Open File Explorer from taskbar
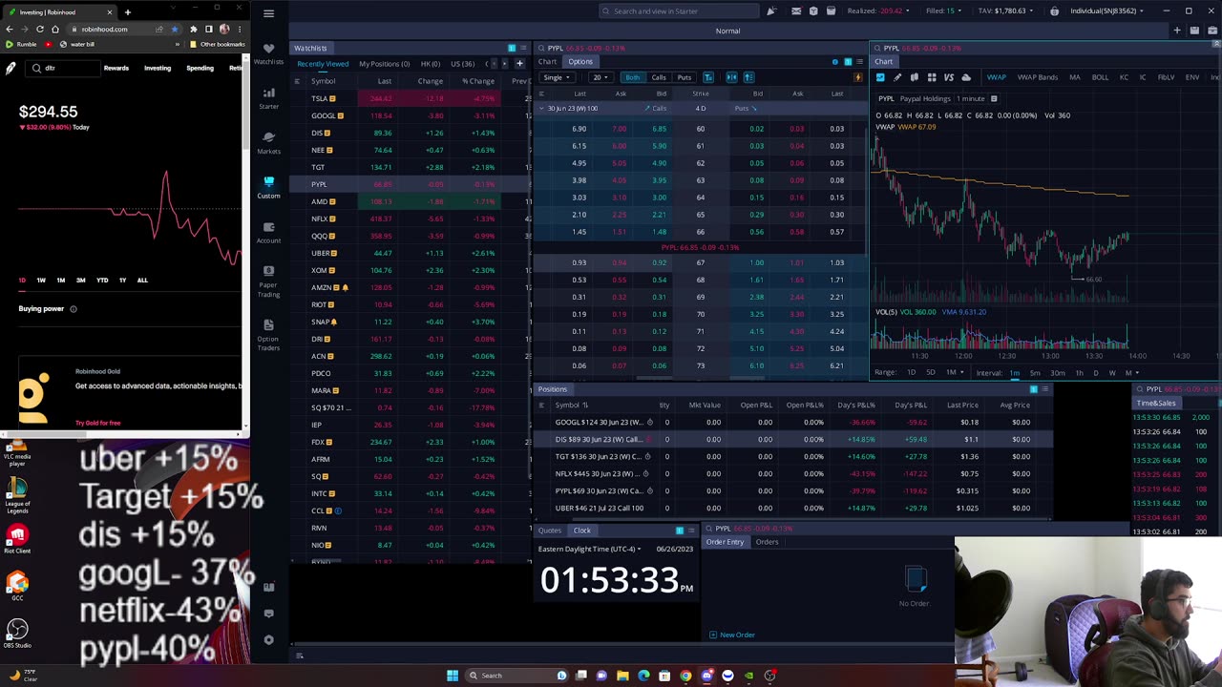Viewport: 1222px width, 687px height. (622, 676)
